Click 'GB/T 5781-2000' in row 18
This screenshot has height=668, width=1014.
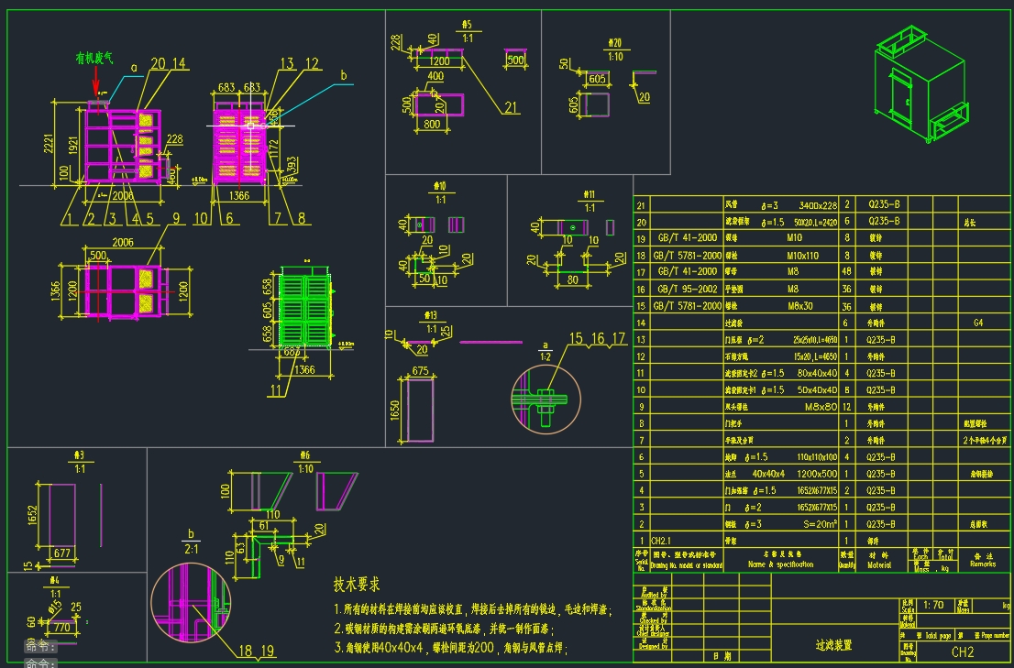(x=688, y=255)
